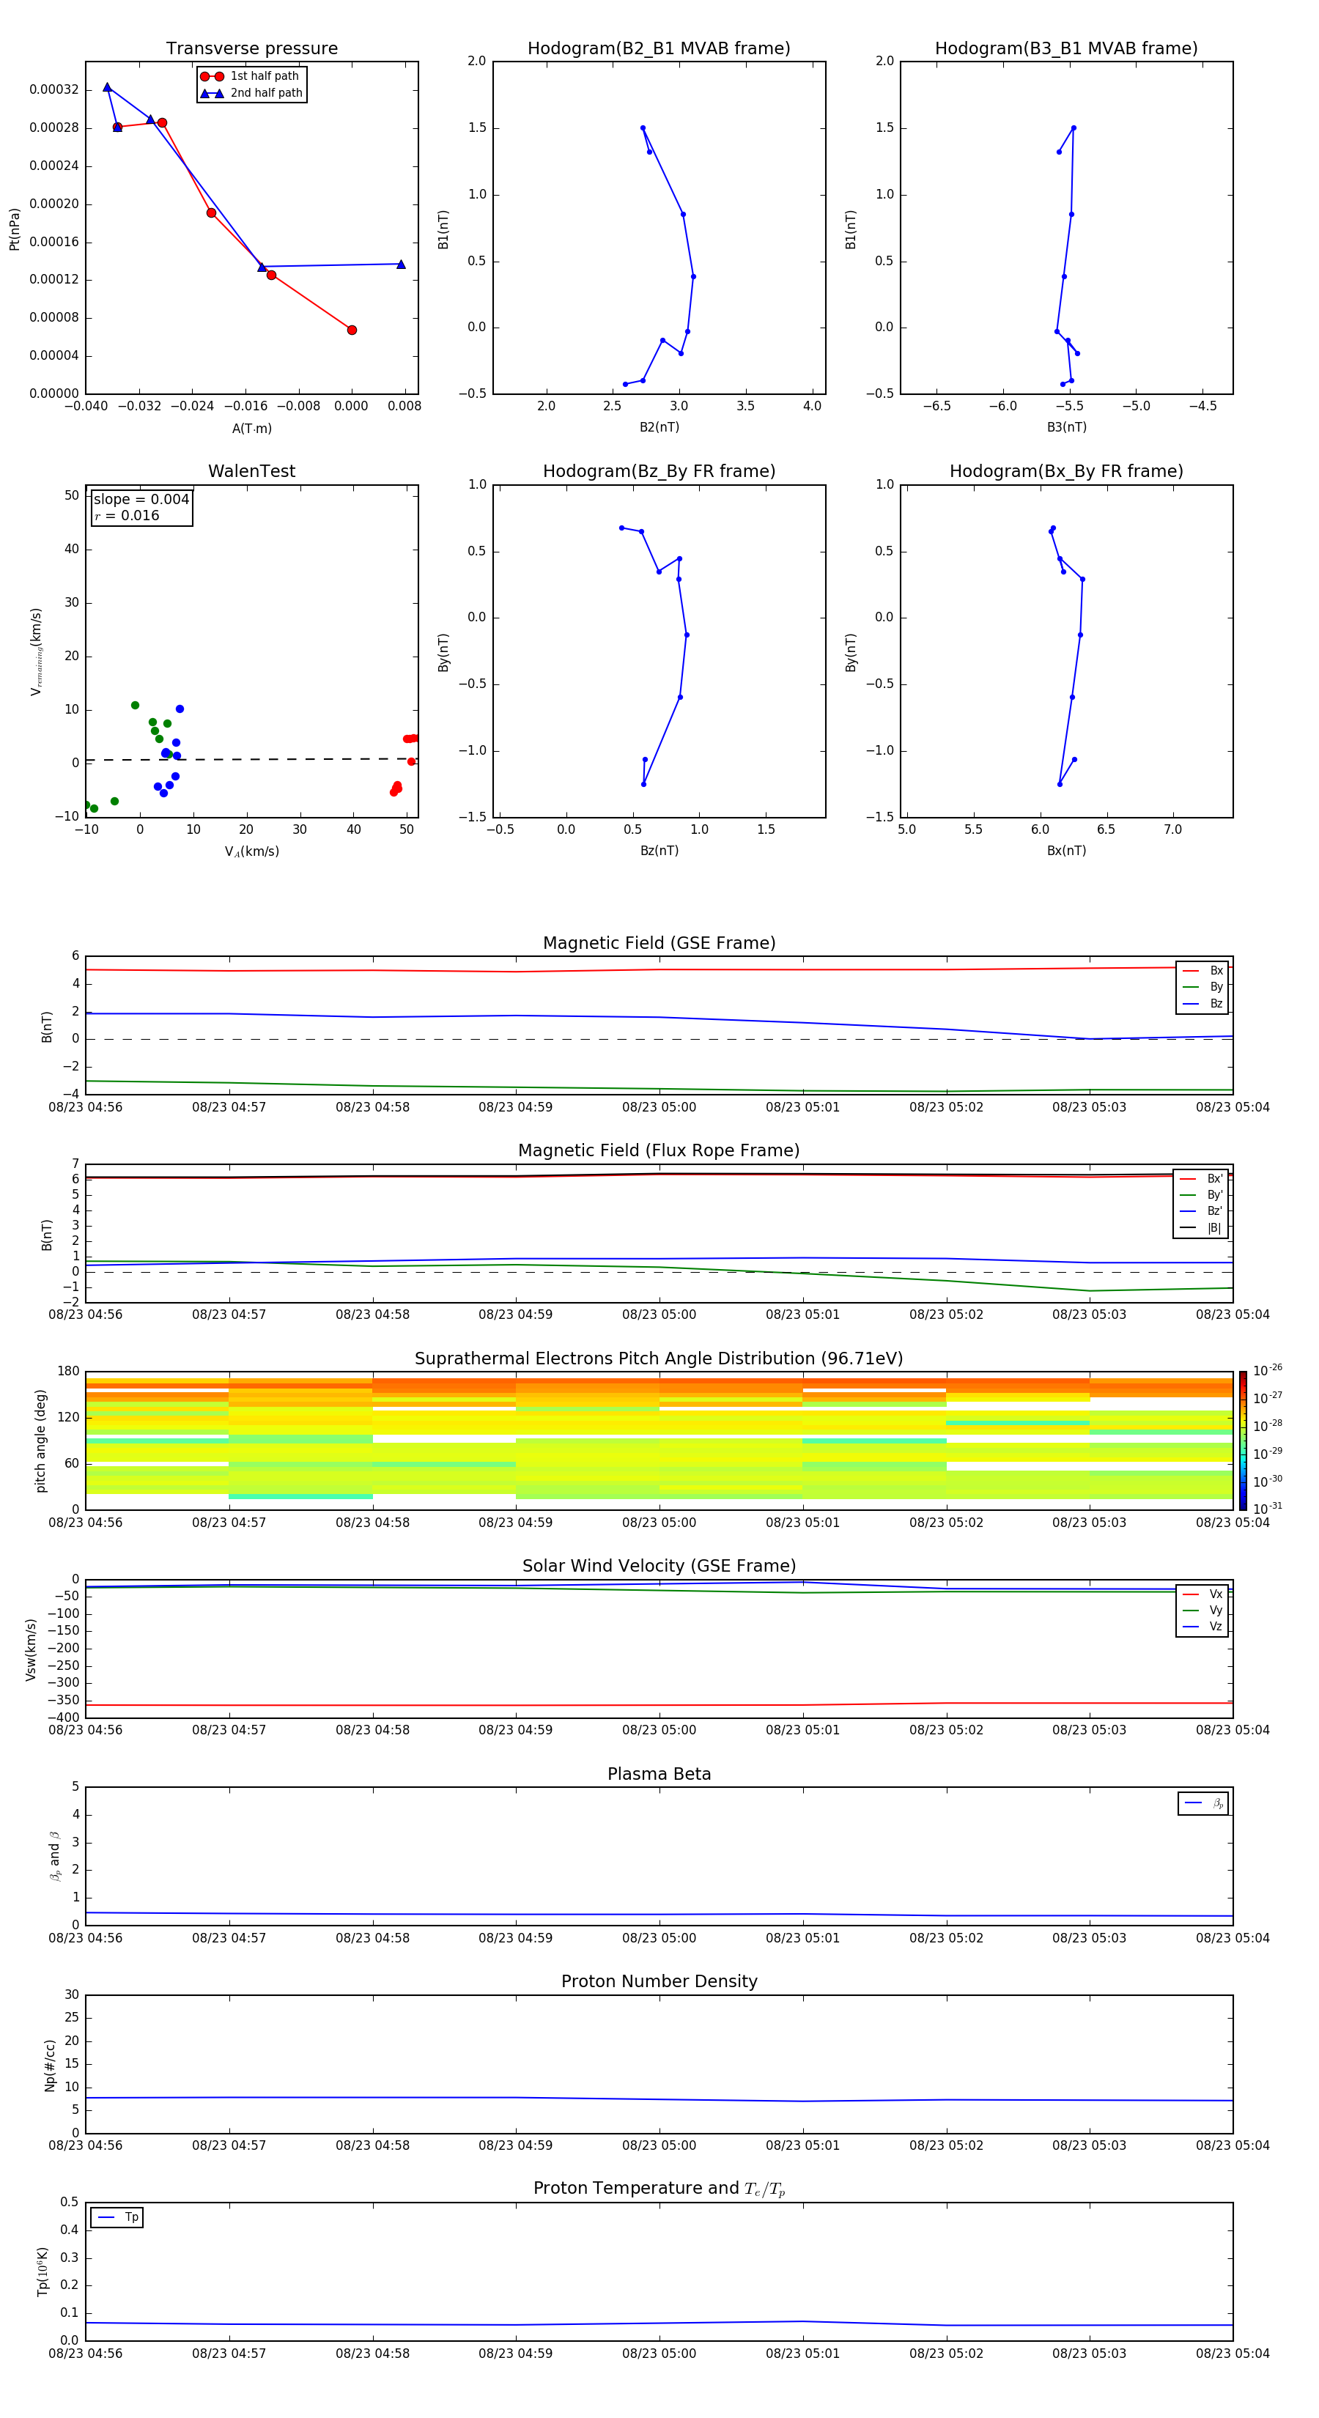
Task: Click the lowest red marker in Transverse pressure
Action: pyautogui.click(x=352, y=330)
